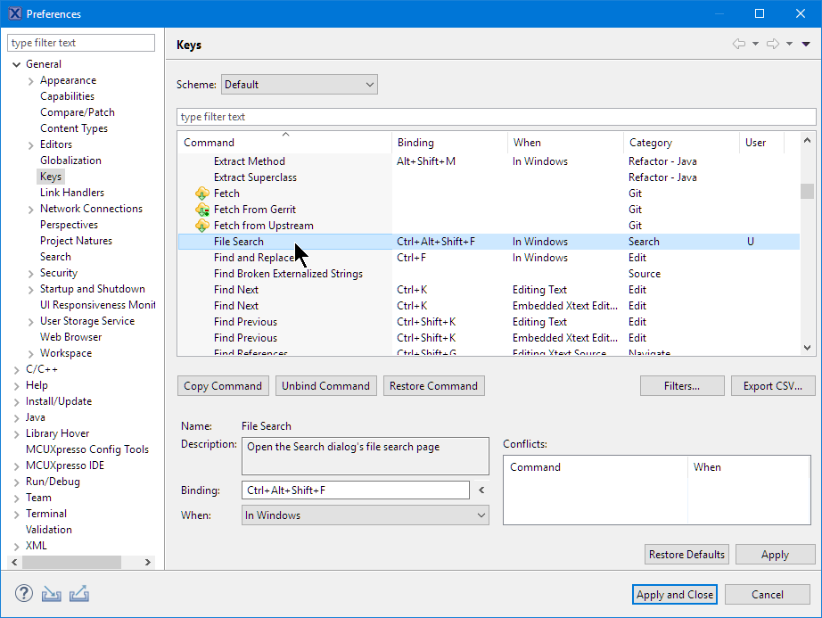Image resolution: width=822 pixels, height=618 pixels.
Task: Select Find Broken Externalized Strings row
Action: [x=489, y=274]
